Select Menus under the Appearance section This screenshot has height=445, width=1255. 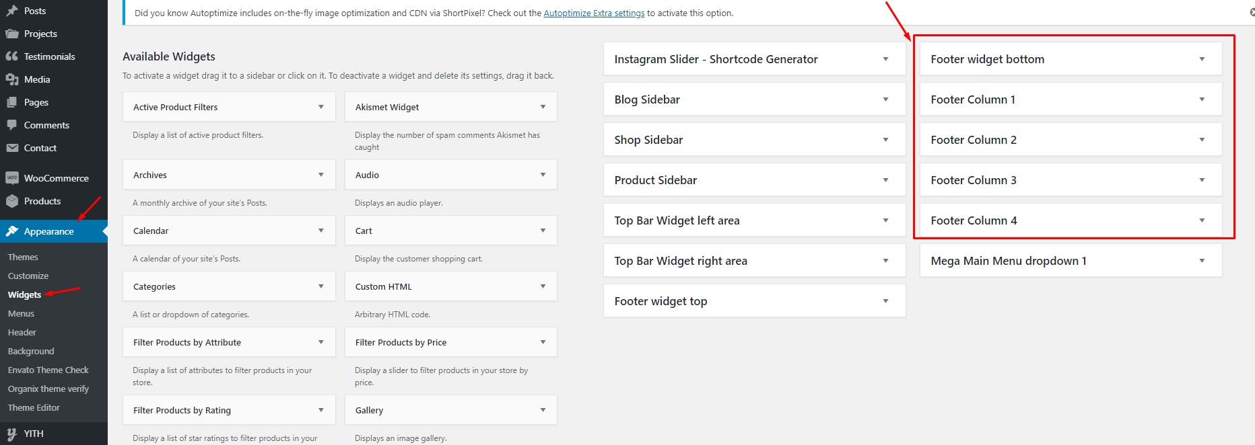pyautogui.click(x=21, y=313)
